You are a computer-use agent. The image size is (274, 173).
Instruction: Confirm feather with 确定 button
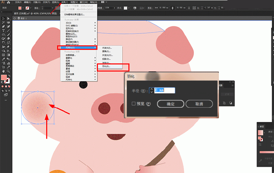[170, 104]
